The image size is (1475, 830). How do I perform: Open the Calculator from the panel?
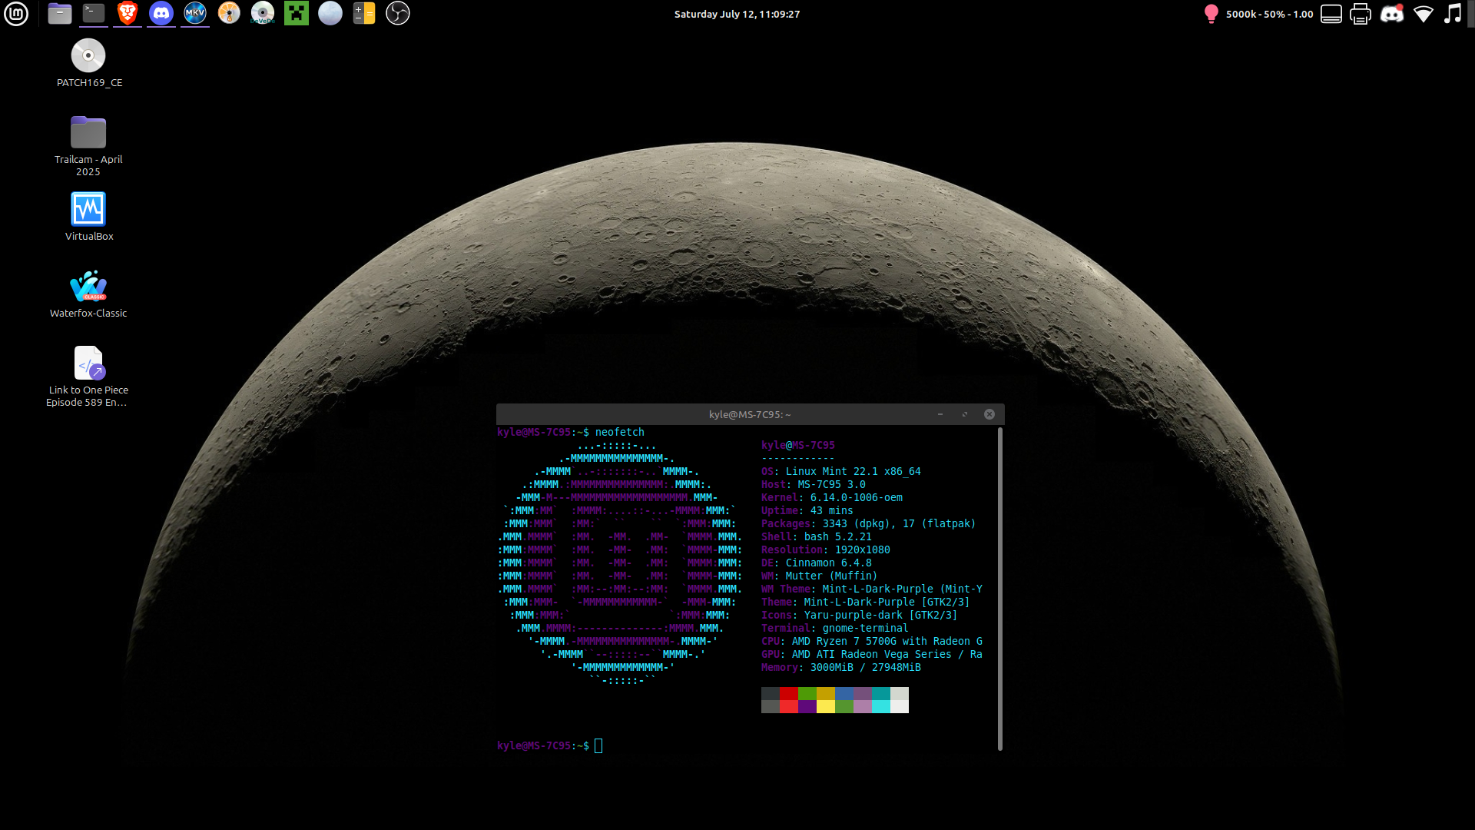pos(364,13)
